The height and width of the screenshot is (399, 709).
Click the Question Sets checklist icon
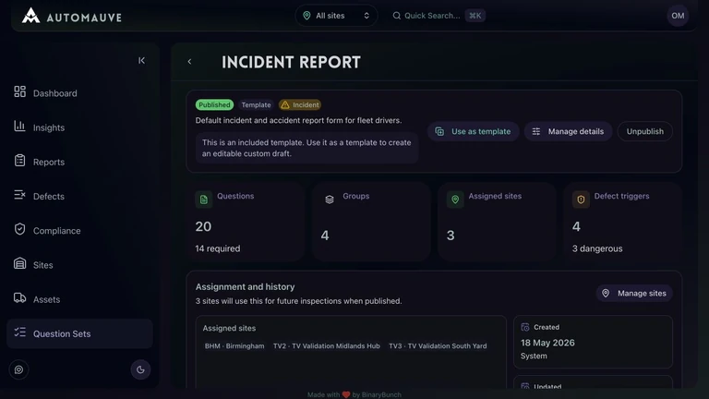(x=19, y=332)
